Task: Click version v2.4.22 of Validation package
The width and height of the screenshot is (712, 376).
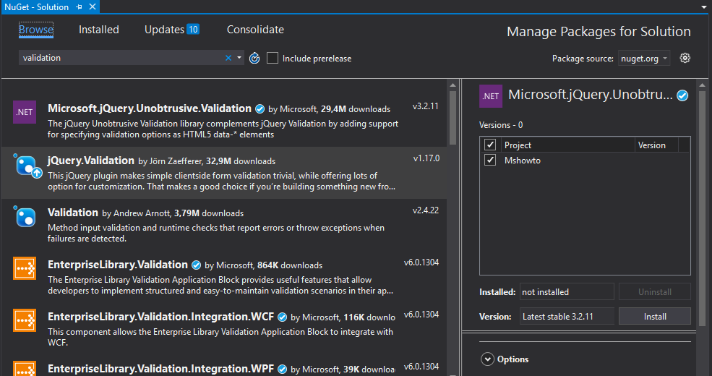Action: [x=426, y=210]
